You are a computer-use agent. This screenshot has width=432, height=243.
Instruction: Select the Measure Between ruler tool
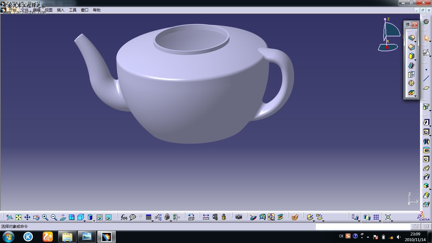click(206, 217)
